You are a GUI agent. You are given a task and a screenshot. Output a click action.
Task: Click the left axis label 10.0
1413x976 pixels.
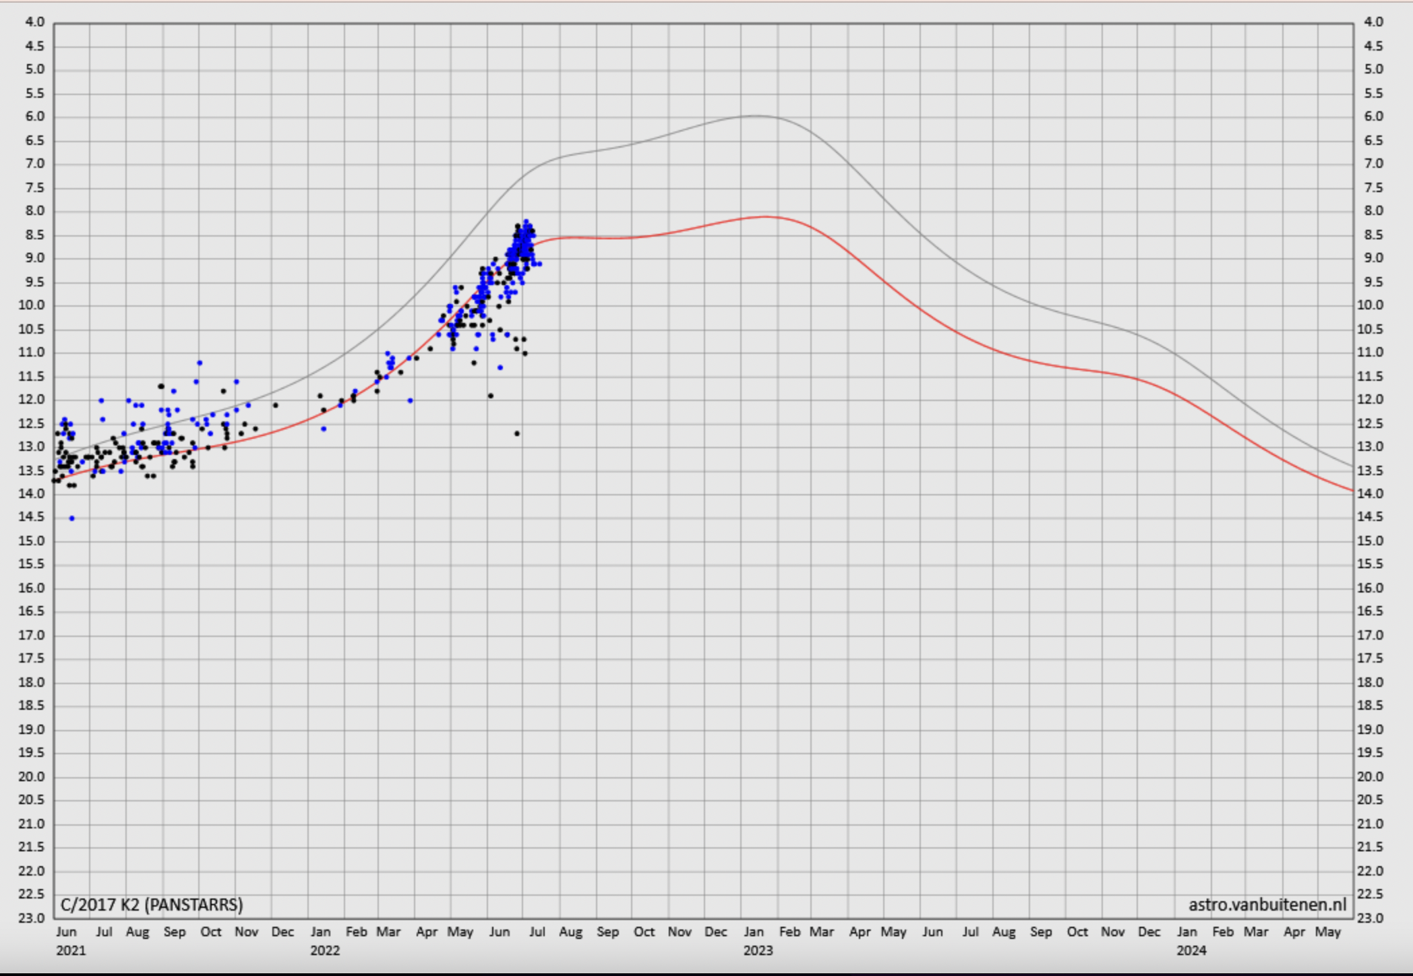33,305
